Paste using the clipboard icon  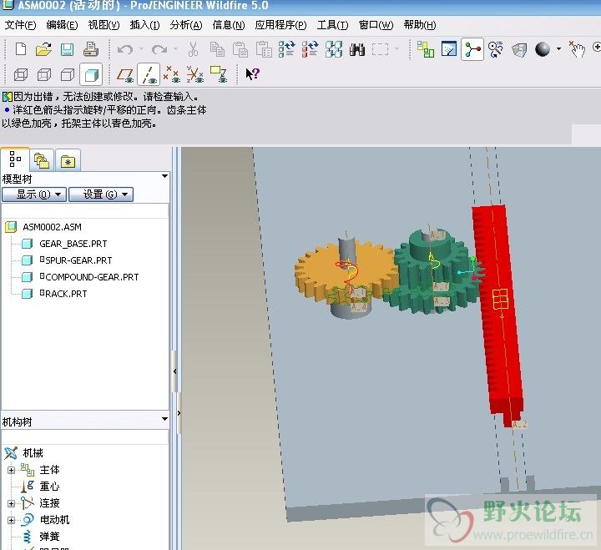(x=240, y=50)
